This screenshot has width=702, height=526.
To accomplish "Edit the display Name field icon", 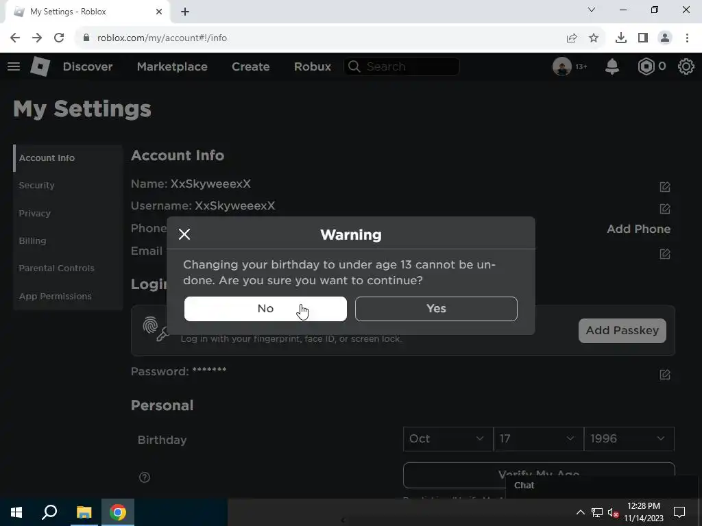I will 665,187.
